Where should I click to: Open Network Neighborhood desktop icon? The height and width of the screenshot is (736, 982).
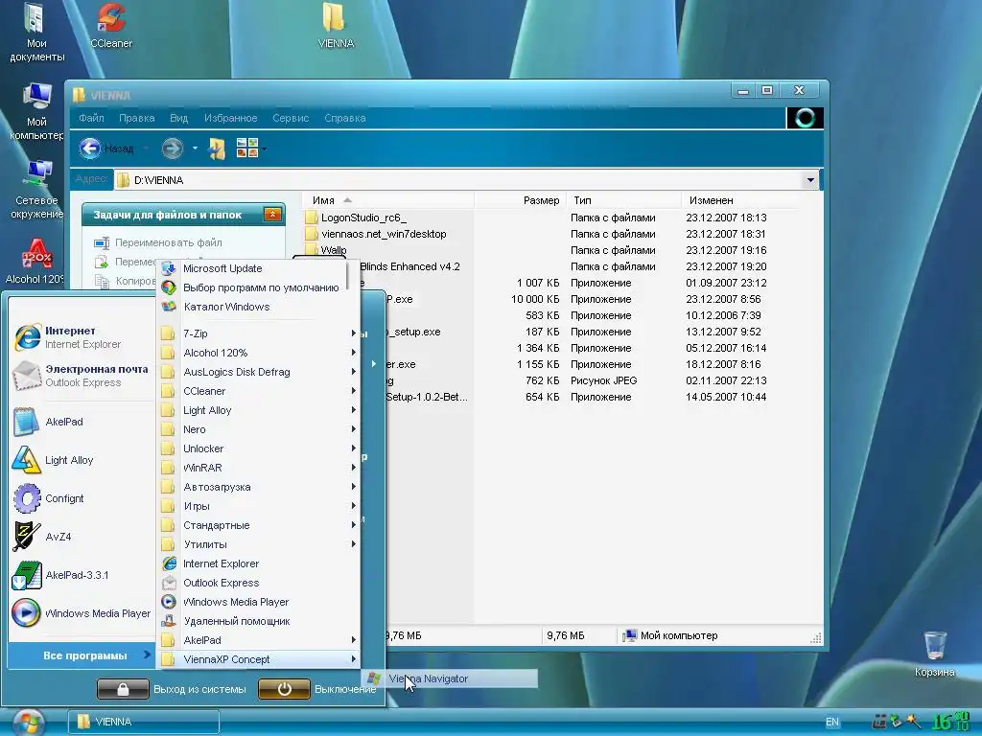tap(36, 191)
